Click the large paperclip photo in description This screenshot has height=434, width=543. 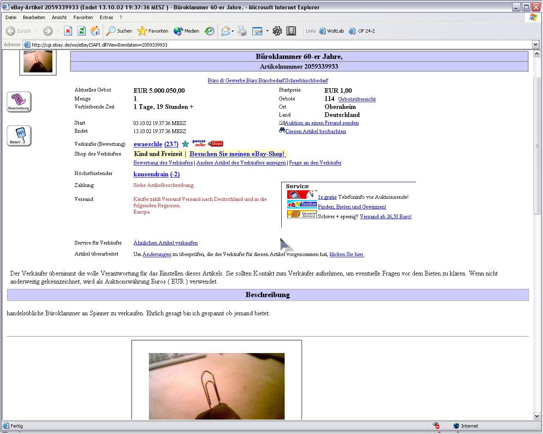(x=217, y=386)
